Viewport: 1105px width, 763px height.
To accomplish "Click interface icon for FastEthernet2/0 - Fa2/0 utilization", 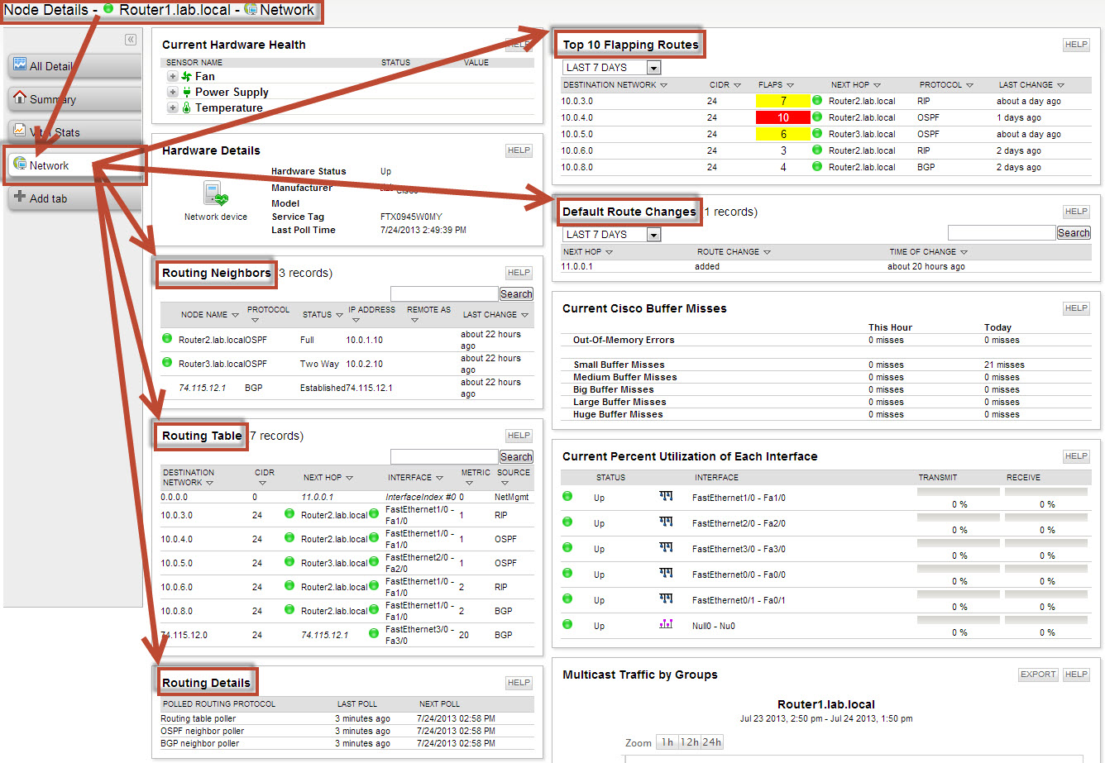I will (x=666, y=522).
